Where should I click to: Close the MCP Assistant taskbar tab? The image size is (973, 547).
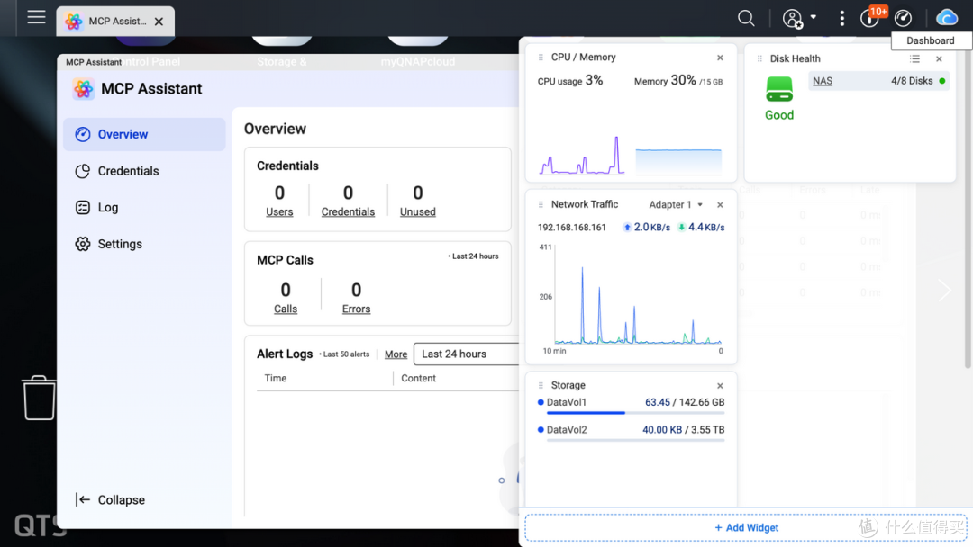pyautogui.click(x=159, y=22)
